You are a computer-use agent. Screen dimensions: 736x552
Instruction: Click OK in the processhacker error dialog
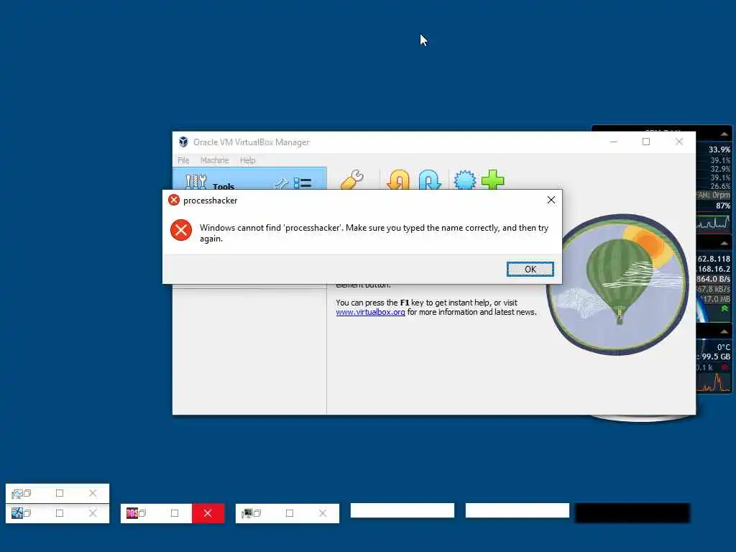(530, 269)
